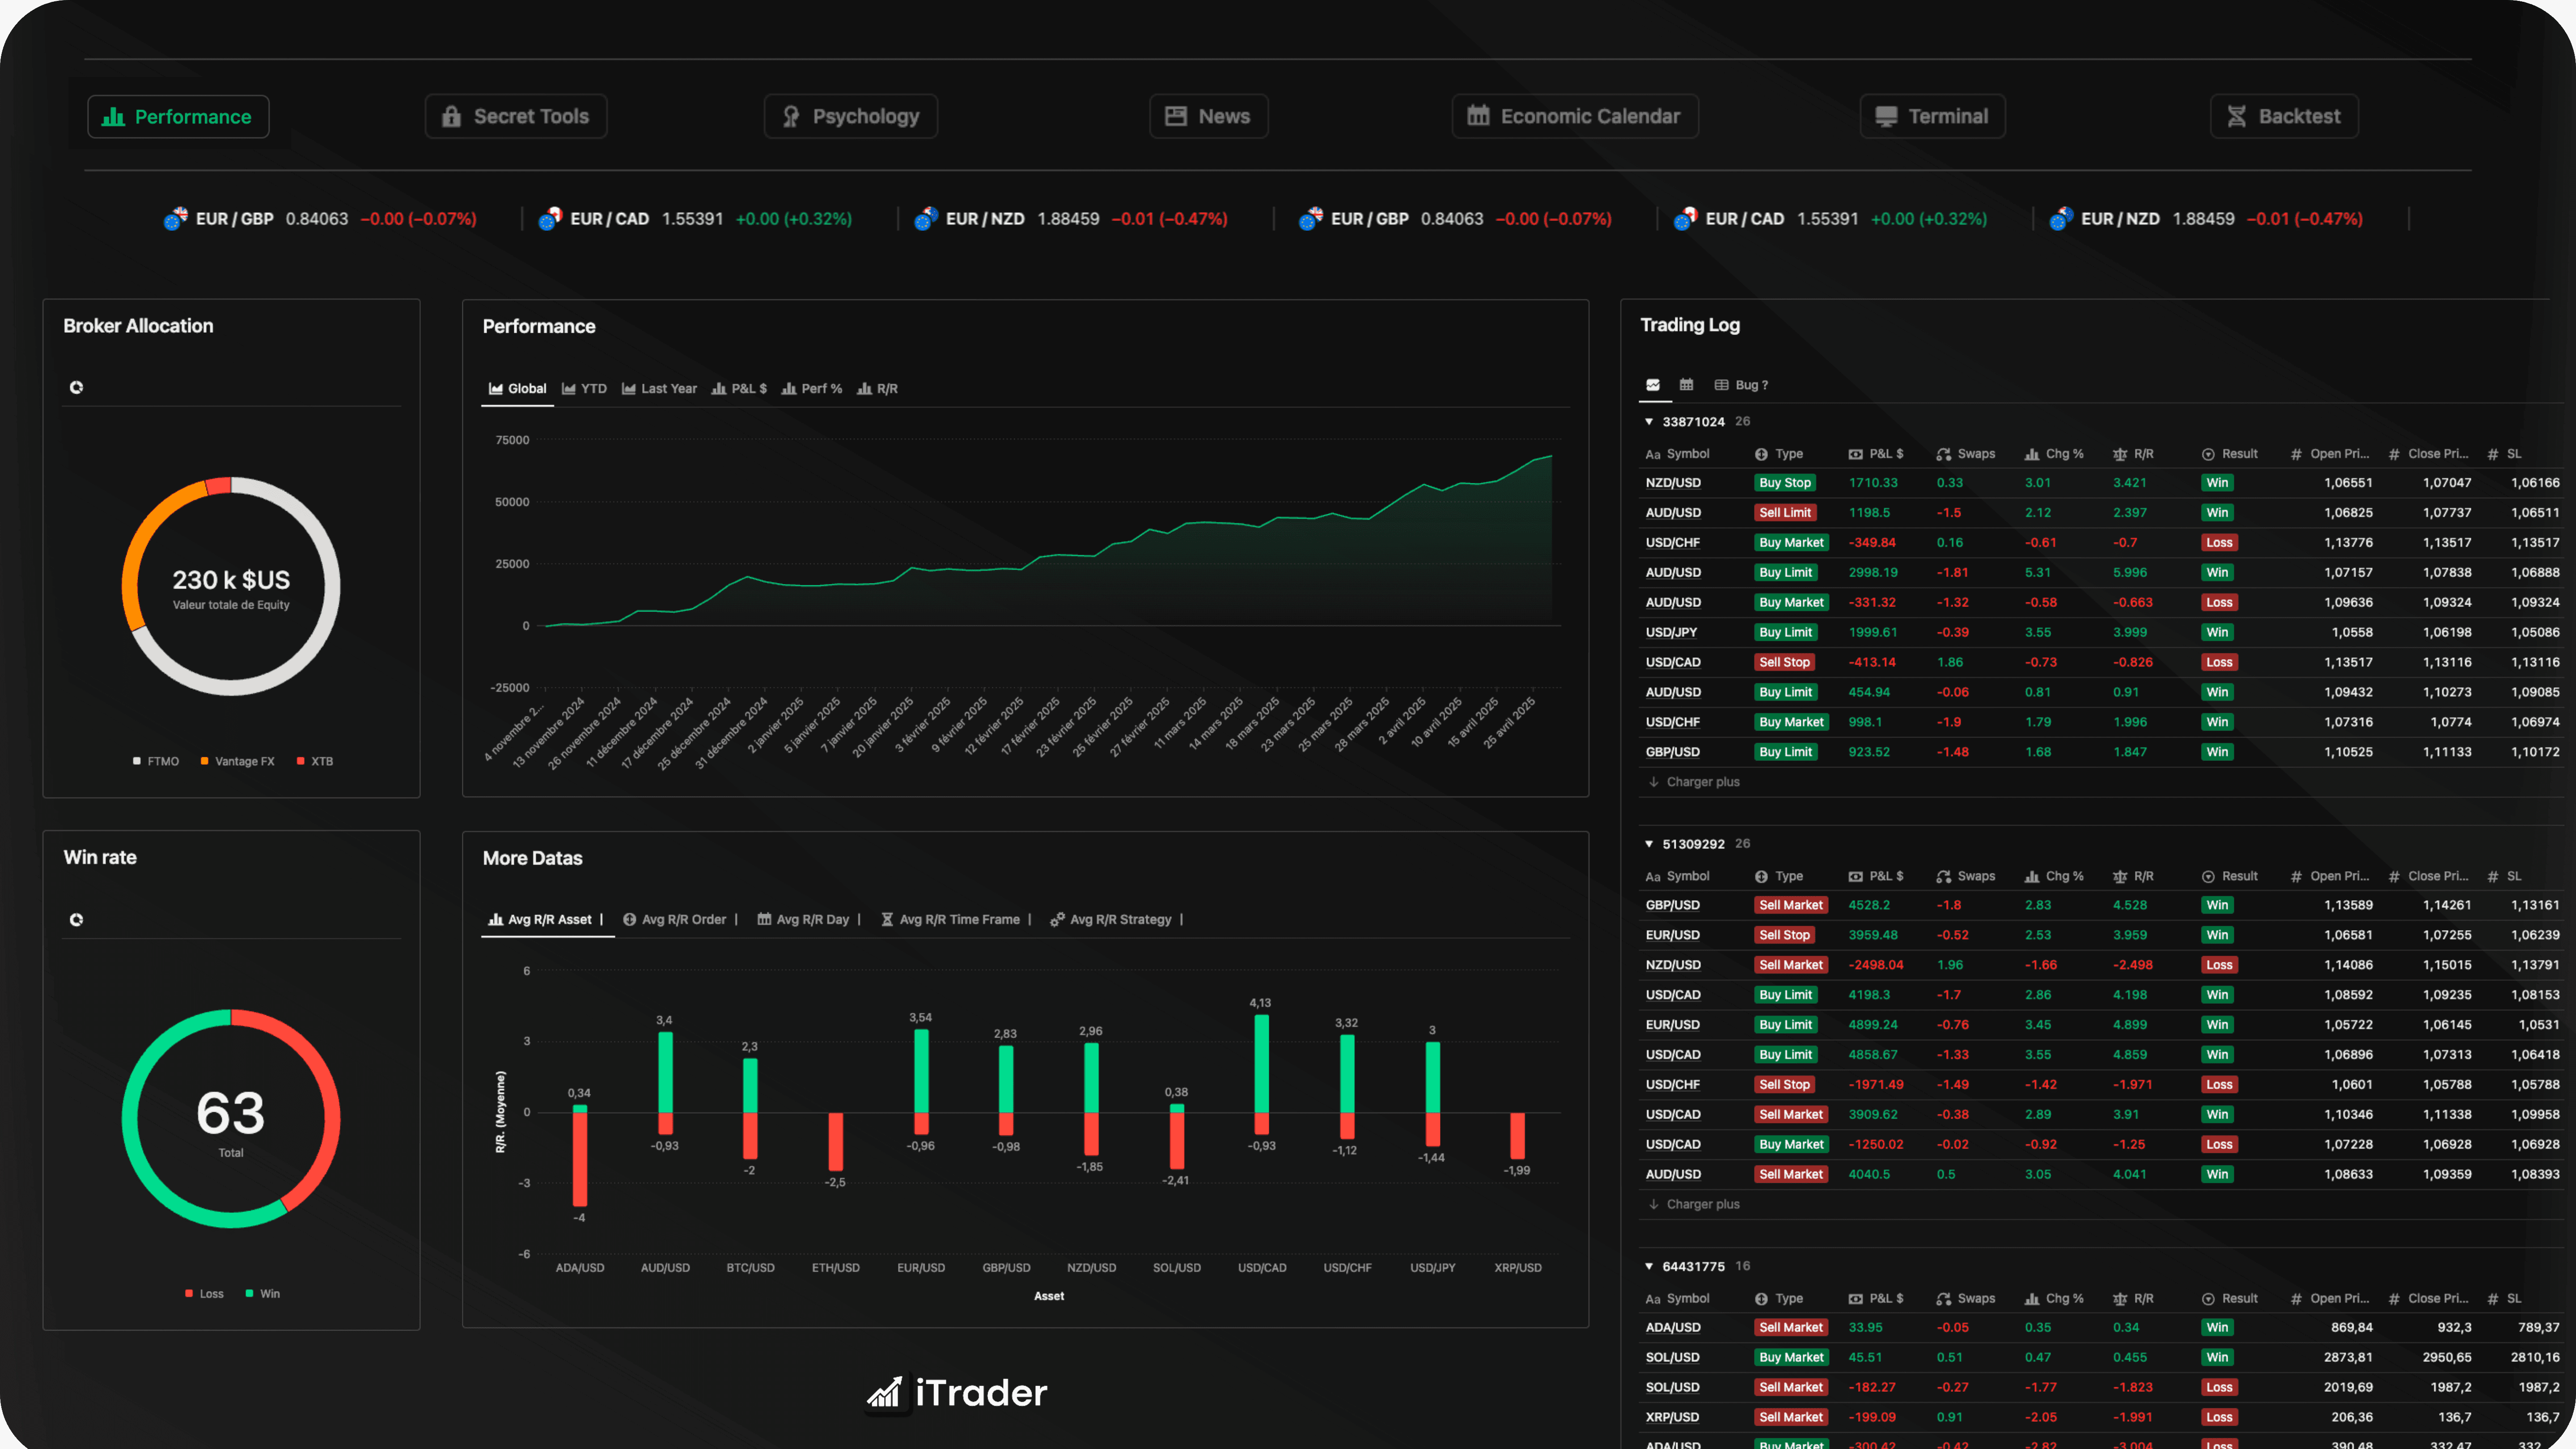Click the XTB red legend swatch
Image resolution: width=2576 pixels, height=1449 pixels.
click(x=300, y=761)
